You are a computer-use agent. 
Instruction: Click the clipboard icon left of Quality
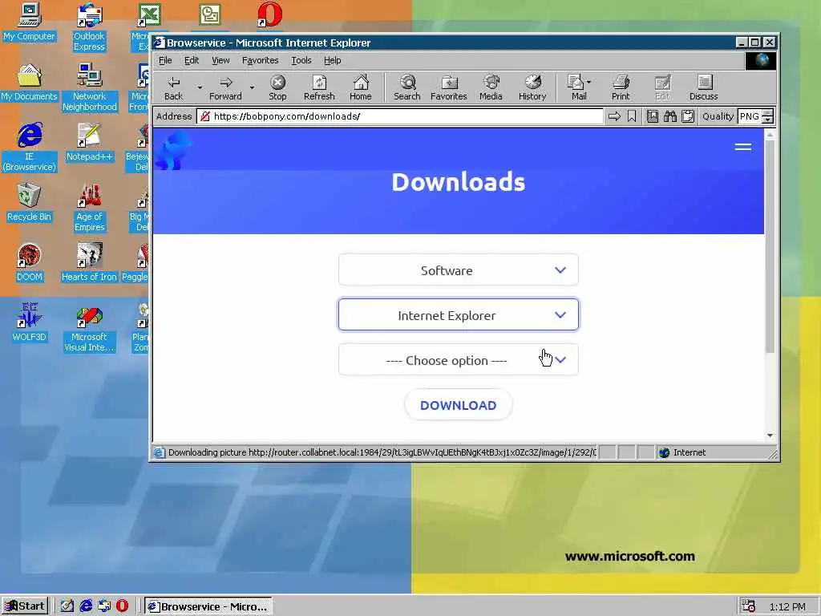(688, 116)
